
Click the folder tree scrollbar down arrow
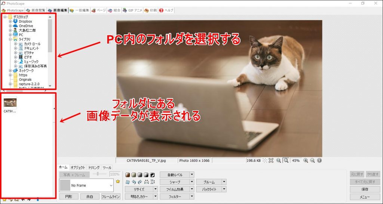pos(50,86)
